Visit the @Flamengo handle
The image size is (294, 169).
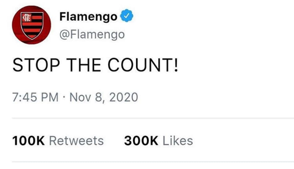[92, 35]
